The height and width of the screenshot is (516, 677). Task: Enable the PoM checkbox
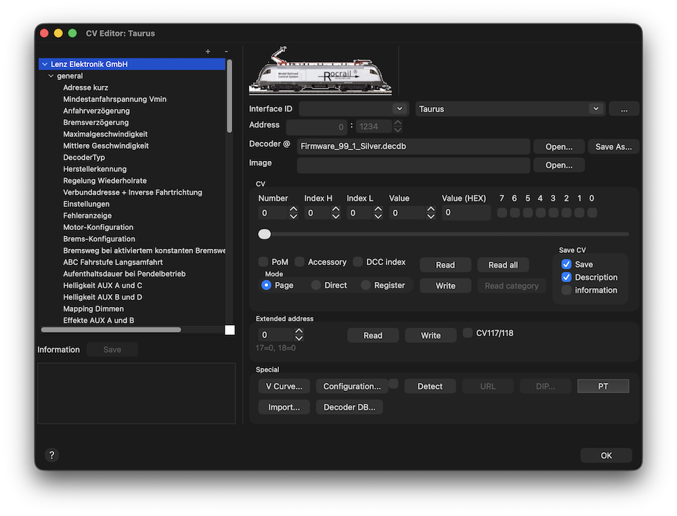tap(263, 262)
